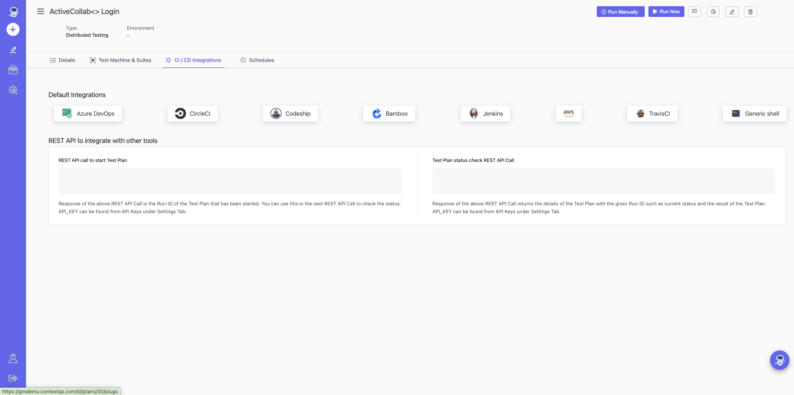This screenshot has width=794, height=395.
Task: Click the plus create button in sidebar
Action: point(13,29)
